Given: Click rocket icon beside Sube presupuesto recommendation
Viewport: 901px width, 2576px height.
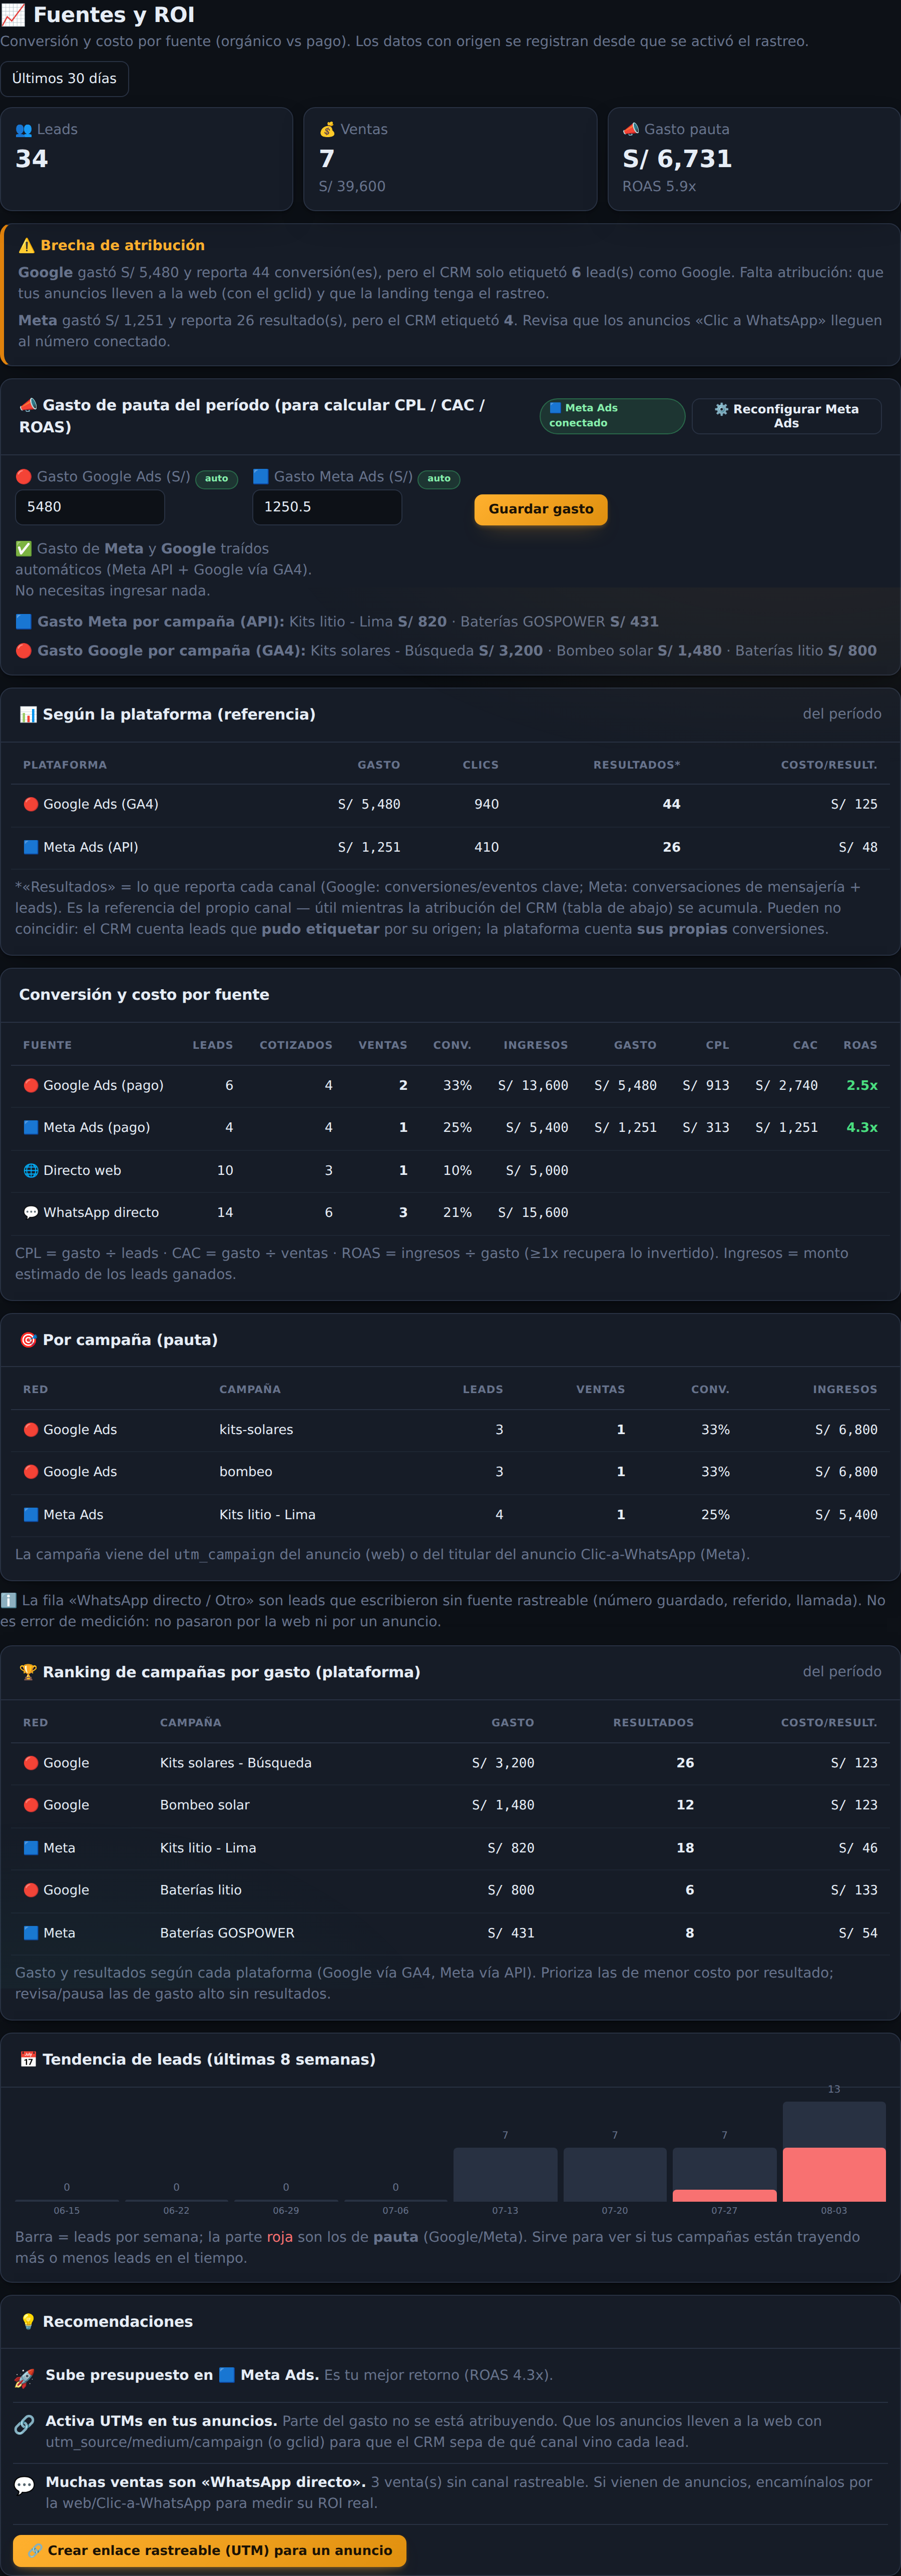Looking at the screenshot, I should click(24, 2378).
